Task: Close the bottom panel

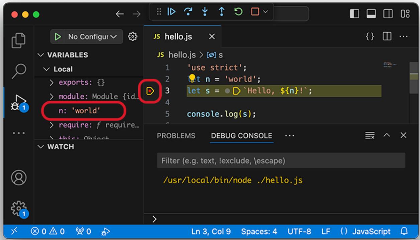Action: 403,135
